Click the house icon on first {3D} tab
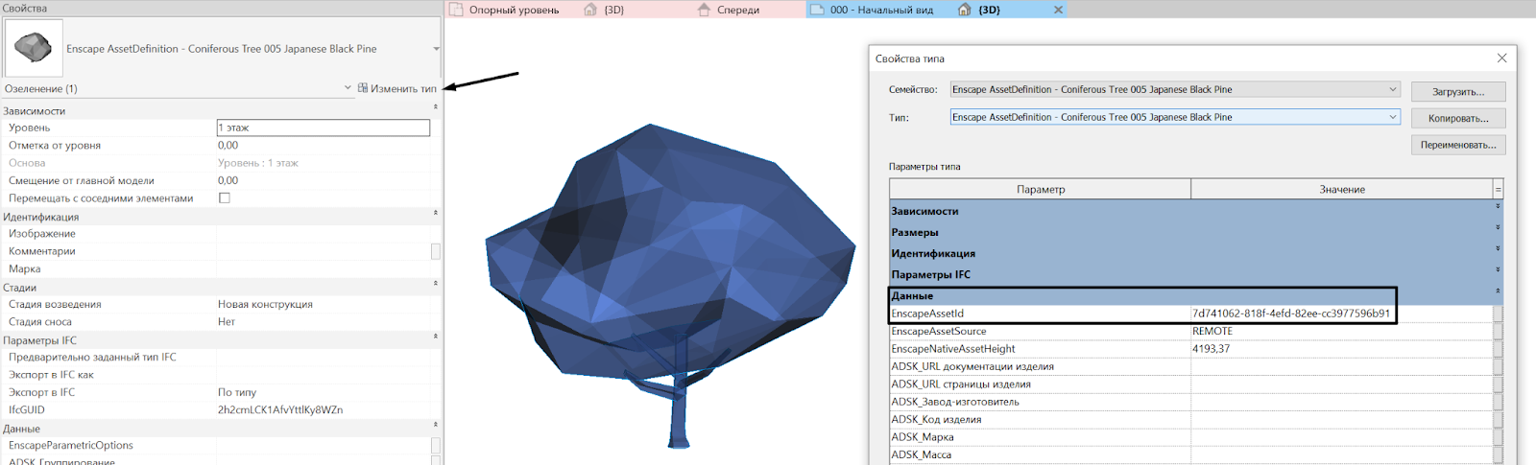This screenshot has width=1536, height=465. tap(590, 10)
